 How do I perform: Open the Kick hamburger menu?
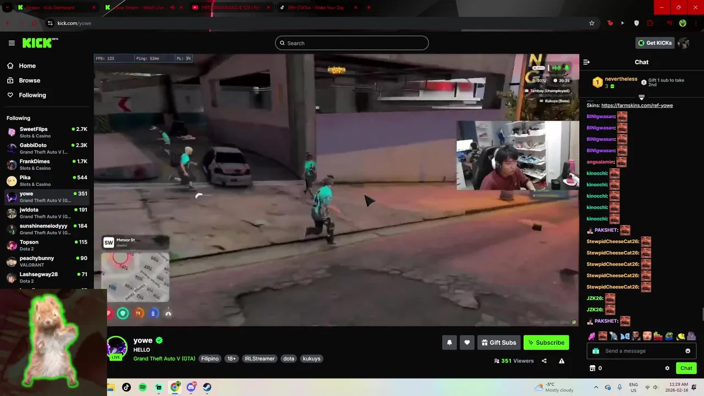click(x=12, y=43)
